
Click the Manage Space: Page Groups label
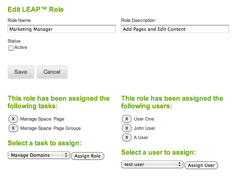[51, 129]
